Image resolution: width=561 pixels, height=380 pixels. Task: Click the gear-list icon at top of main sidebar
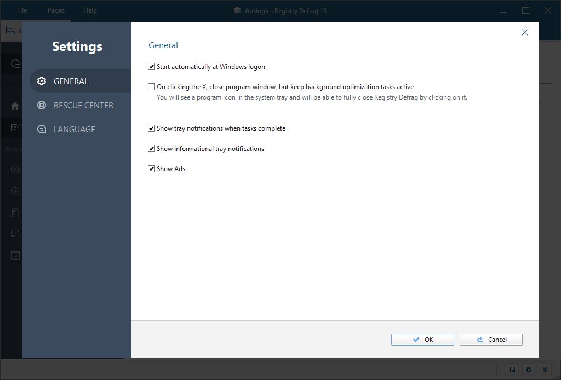15,63
